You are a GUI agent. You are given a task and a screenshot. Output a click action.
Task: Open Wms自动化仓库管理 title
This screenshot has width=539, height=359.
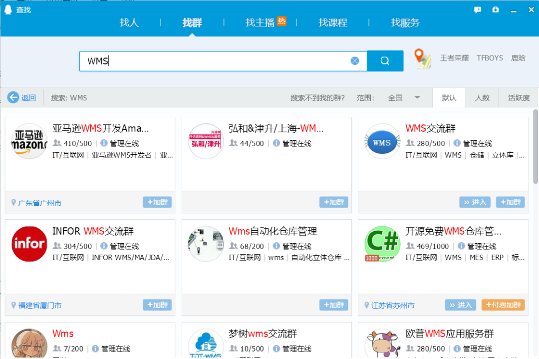coord(272,231)
